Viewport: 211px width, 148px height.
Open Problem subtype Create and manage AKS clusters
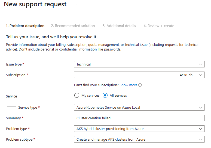[x=139, y=139]
